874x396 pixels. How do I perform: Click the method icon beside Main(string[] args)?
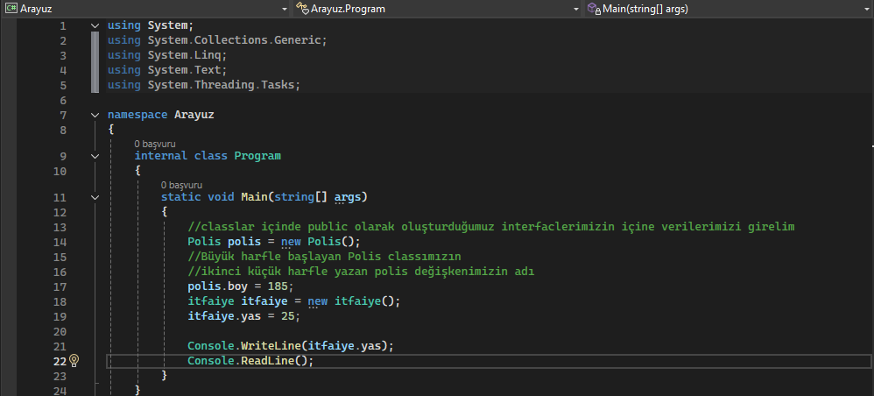[x=594, y=9]
